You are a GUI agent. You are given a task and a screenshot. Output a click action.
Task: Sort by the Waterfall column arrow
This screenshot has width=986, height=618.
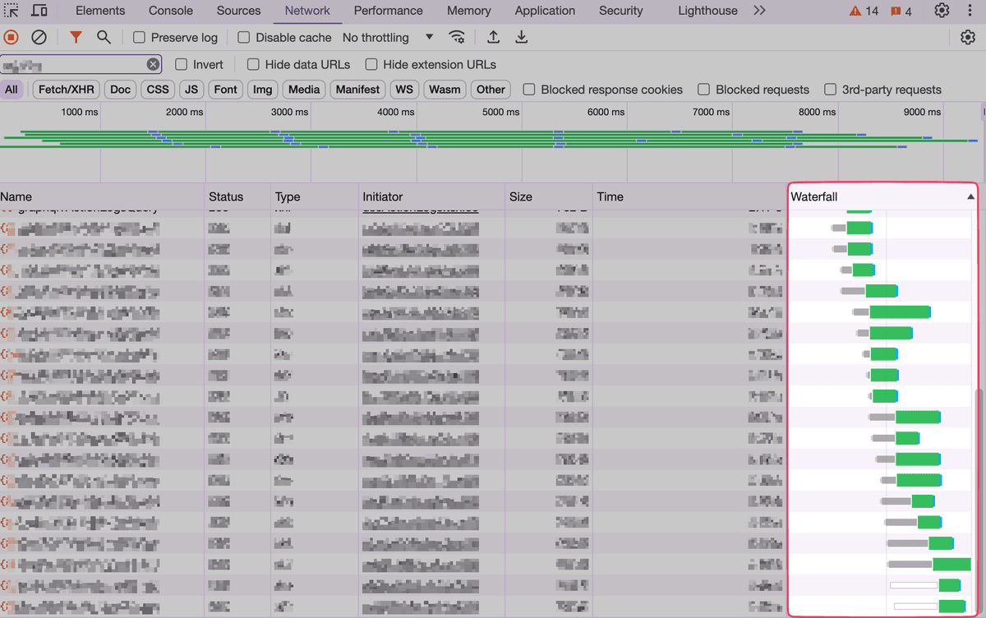coord(970,197)
